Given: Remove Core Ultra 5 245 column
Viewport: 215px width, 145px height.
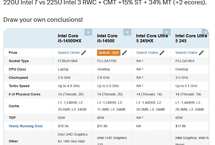Looking at the screenshot, I should [x=206, y=32].
